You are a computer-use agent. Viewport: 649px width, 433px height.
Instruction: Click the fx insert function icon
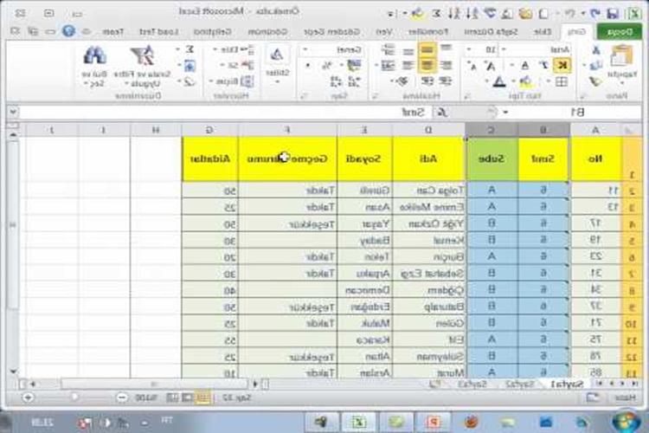(441, 112)
